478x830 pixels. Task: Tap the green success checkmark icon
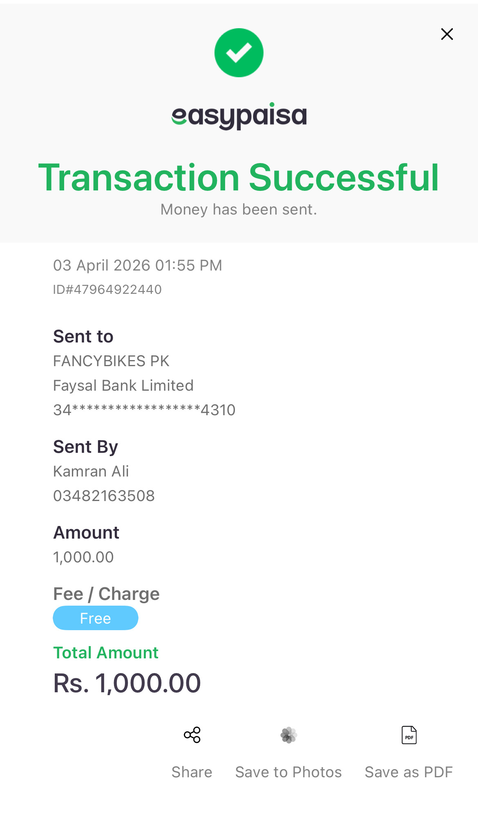coord(239,53)
